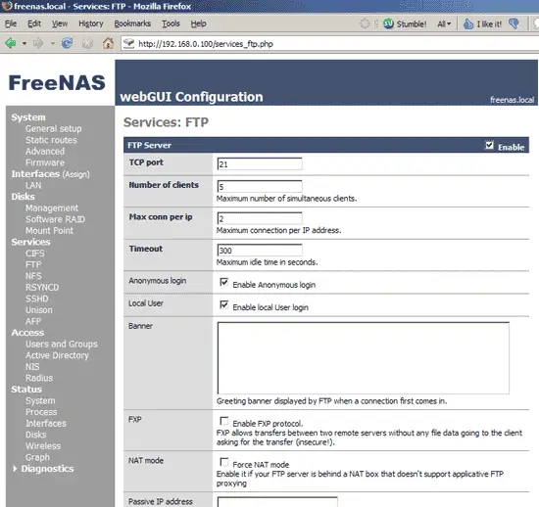Open the Tools menu
The width and height of the screenshot is (539, 507).
[x=171, y=23]
